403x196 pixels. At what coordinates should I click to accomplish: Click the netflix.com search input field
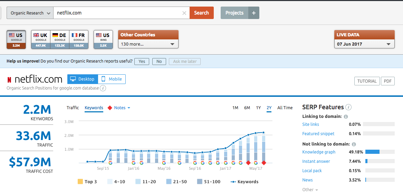tap(117, 13)
